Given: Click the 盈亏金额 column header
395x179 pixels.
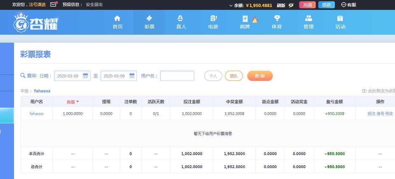Looking at the screenshot, I should pos(335,102).
